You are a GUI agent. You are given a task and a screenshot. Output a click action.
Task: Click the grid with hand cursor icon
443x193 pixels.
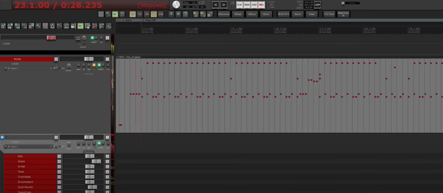(x=87, y=26)
